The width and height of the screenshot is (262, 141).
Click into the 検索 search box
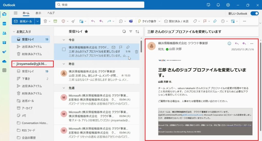pos(100,5)
